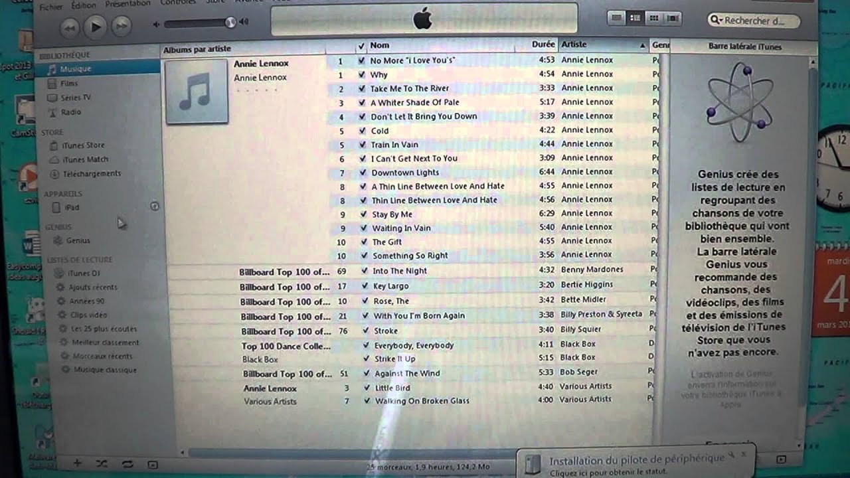Screen dimensions: 850x478
Task: Uncheck Take Me To The River checkbox
Action: [361, 88]
